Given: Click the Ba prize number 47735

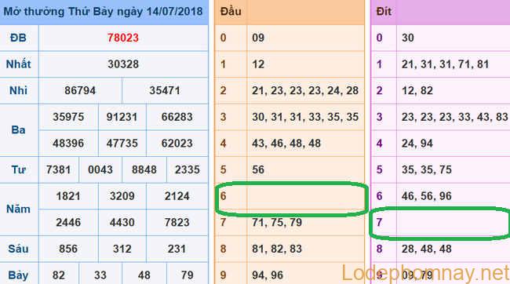Looking at the screenshot, I should tap(122, 143).
